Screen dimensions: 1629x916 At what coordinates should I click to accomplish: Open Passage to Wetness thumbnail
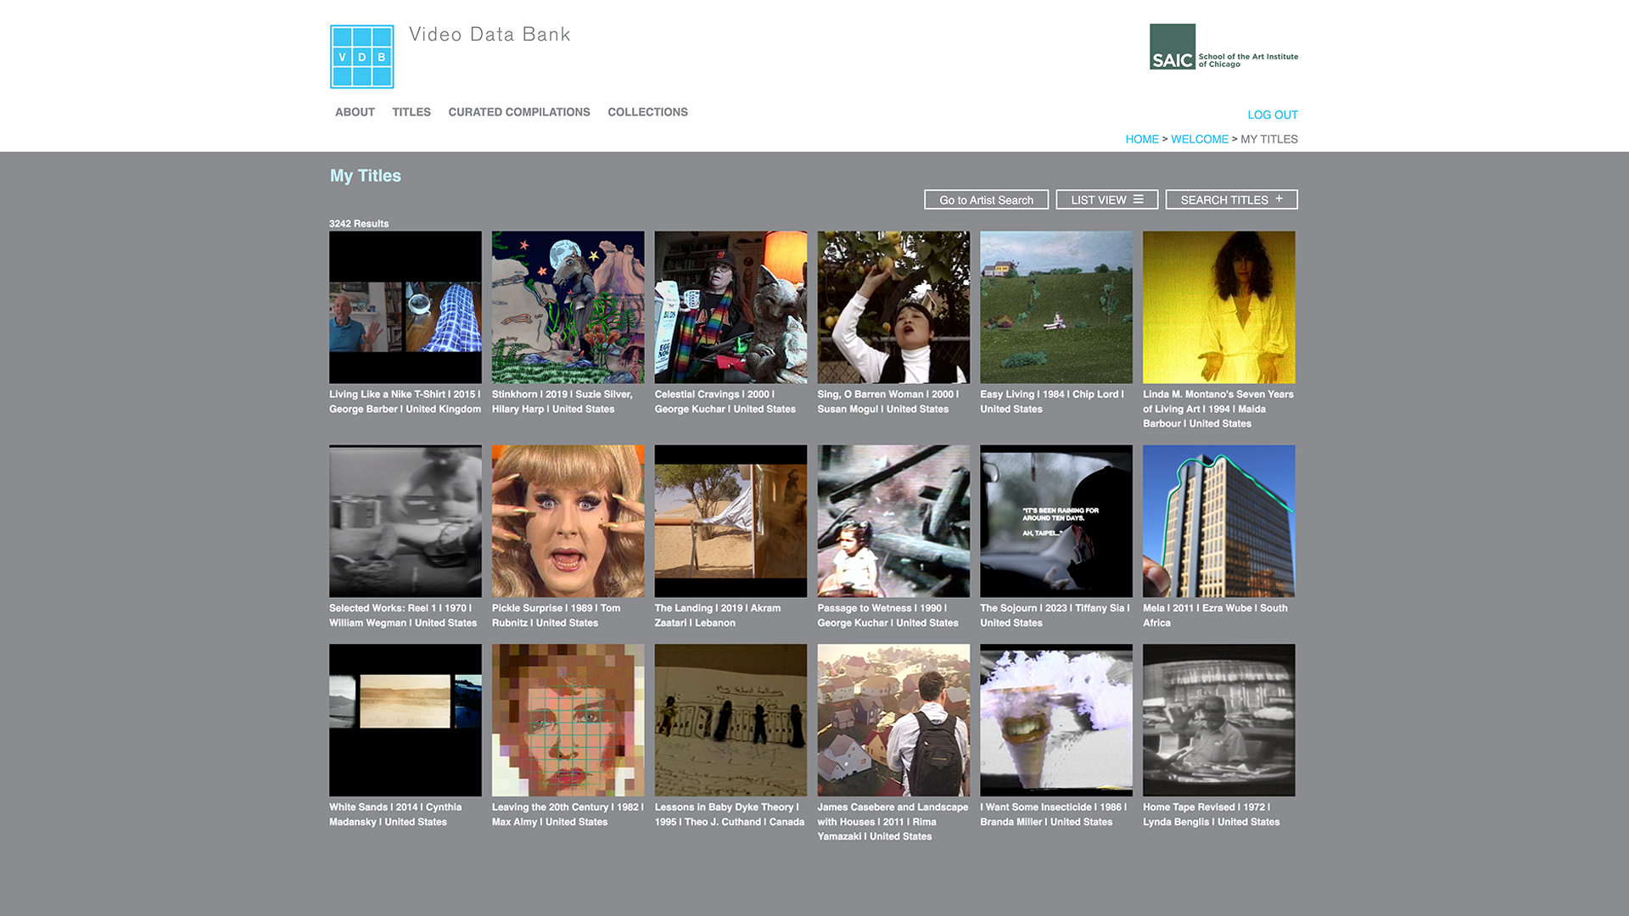click(893, 521)
